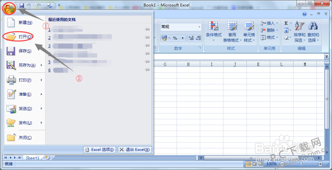
Task: Open Customize Quick Access Toolbar dropdown
Action: (x=59, y=5)
